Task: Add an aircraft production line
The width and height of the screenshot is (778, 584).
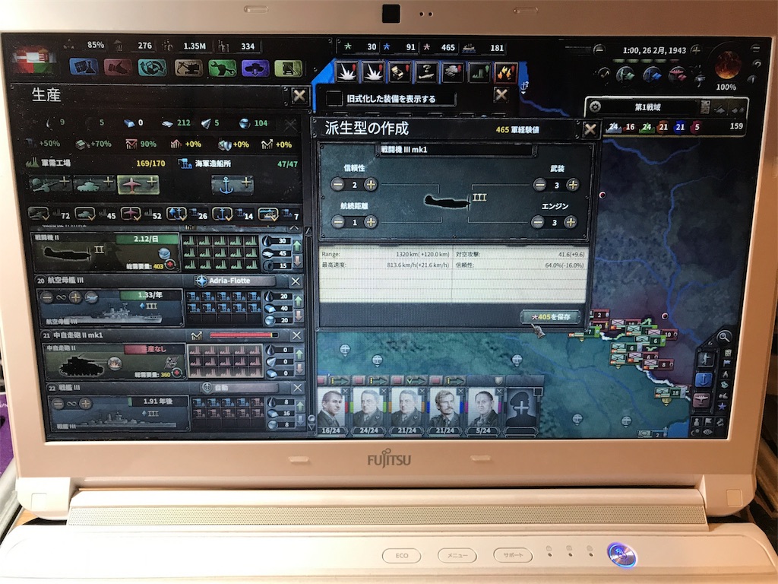Action: tap(138, 184)
